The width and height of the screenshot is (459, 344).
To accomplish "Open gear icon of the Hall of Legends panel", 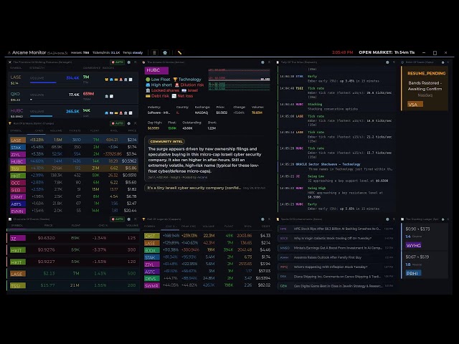I will (262, 219).
